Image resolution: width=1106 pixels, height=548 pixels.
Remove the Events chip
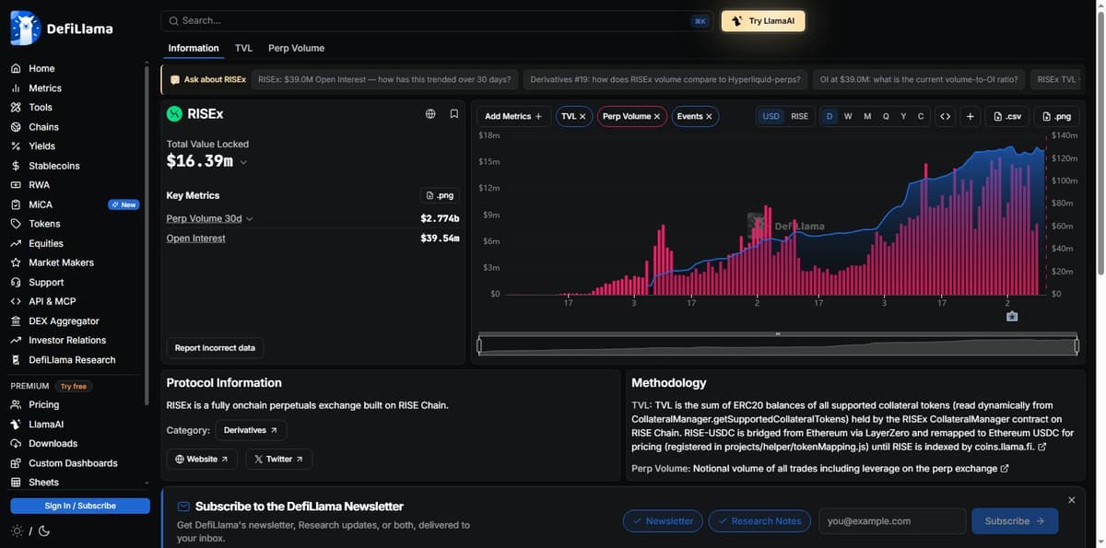(709, 117)
